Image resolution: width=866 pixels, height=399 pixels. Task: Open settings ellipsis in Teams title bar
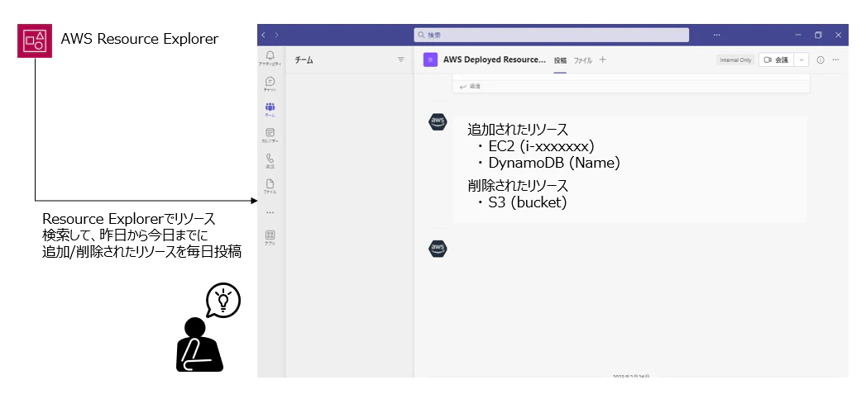717,35
